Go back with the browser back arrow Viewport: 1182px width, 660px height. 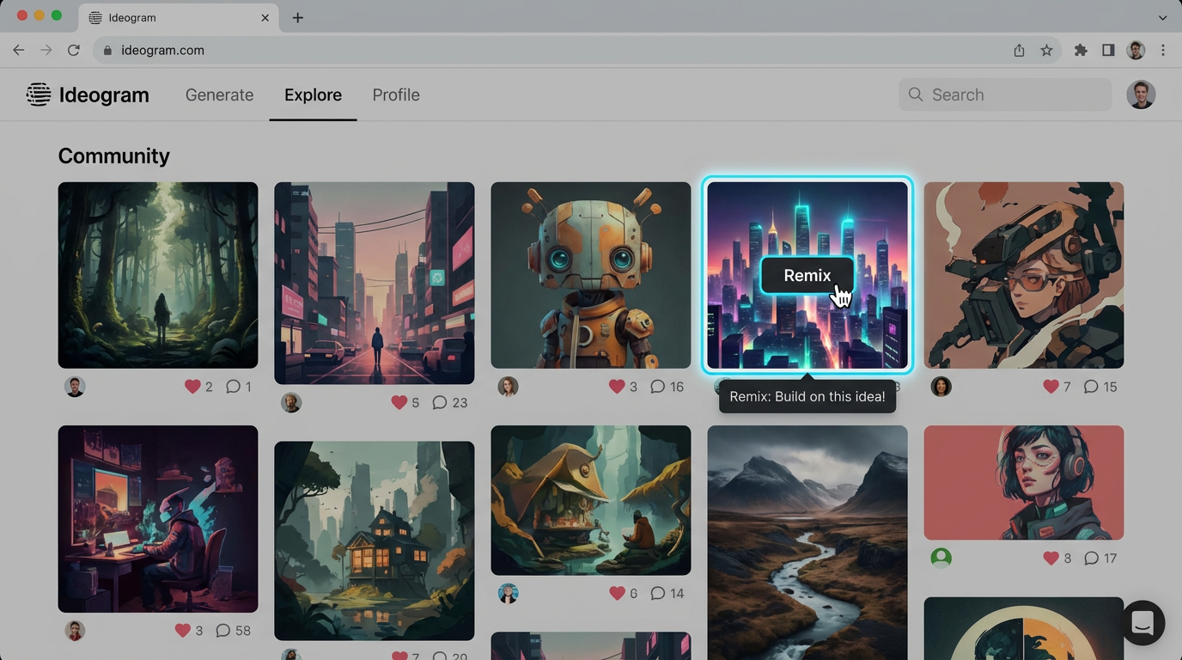coord(19,51)
